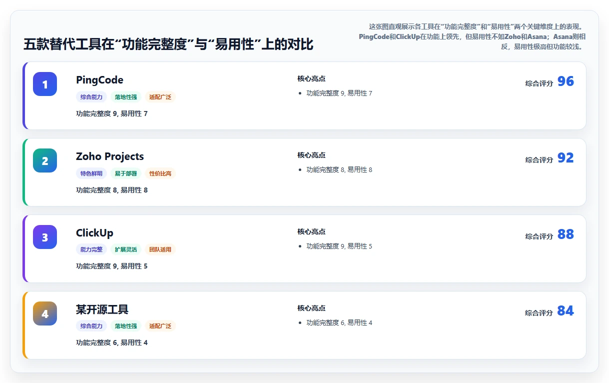609x383 pixels.
Task: Select the ClickUp title
Action: tap(94, 233)
